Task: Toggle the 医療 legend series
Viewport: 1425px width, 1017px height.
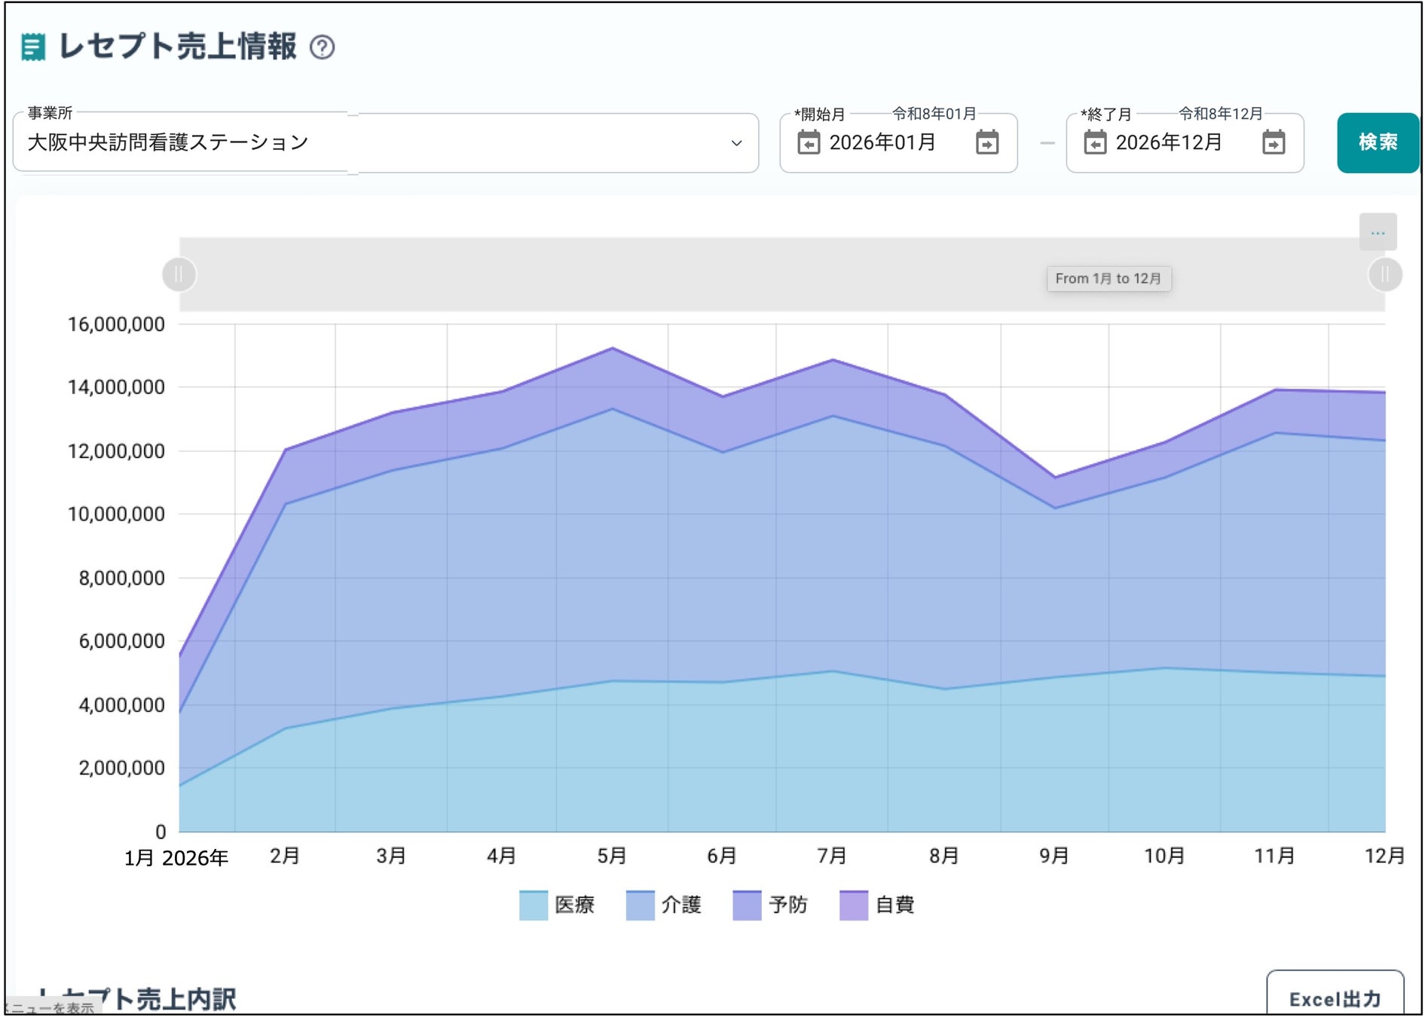Action: click(557, 905)
